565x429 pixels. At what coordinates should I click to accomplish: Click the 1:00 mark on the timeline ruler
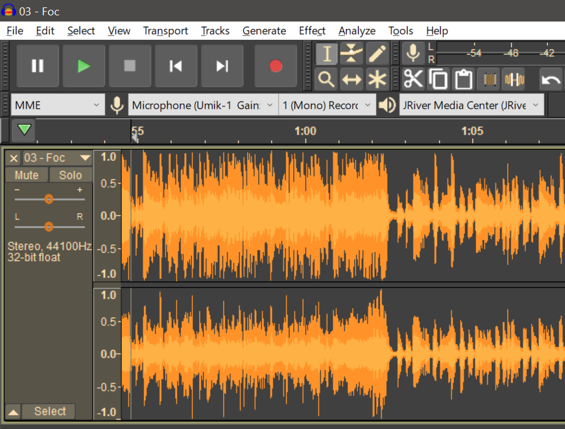tap(305, 131)
